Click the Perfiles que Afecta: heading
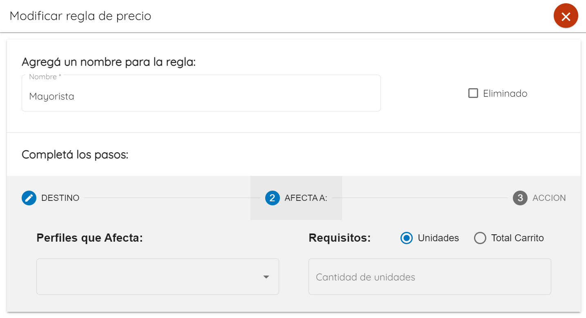The image size is (586, 318). pyautogui.click(x=90, y=238)
